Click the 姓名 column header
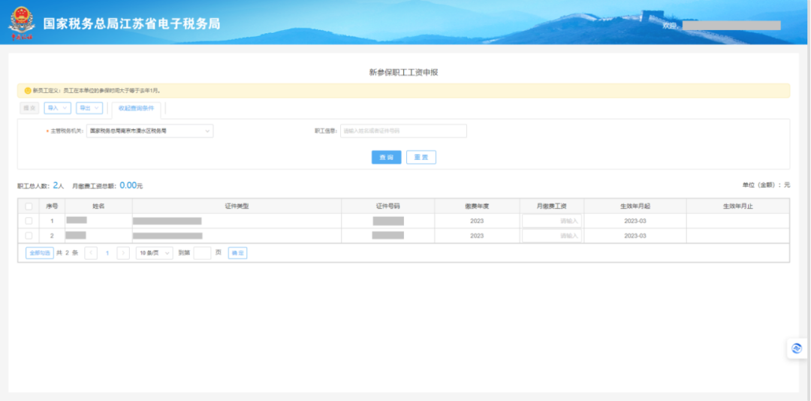Screen dimensions: 811x401 99,206
